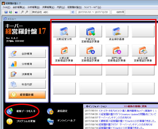Open the 科目内訳 sidebar button
158x129 pixels.
pos(27,84)
